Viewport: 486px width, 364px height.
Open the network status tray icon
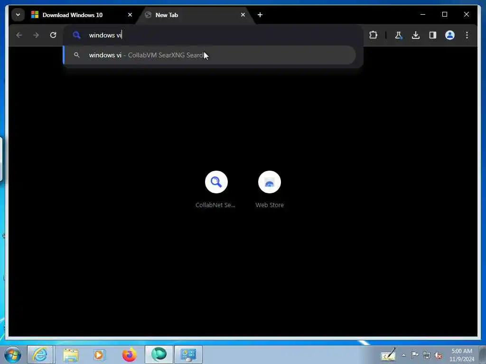click(x=427, y=355)
